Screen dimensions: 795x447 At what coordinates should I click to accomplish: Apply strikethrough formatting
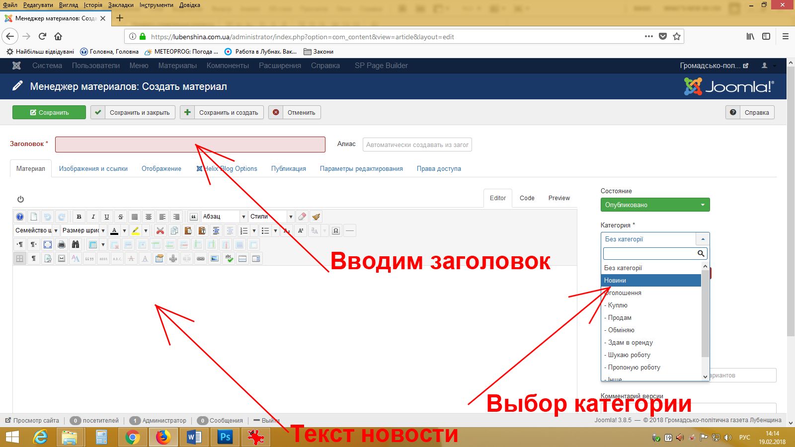[121, 217]
